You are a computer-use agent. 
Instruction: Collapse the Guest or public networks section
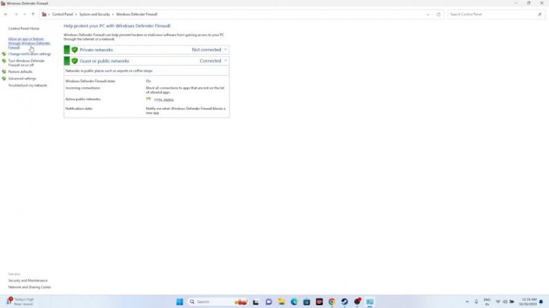click(225, 61)
